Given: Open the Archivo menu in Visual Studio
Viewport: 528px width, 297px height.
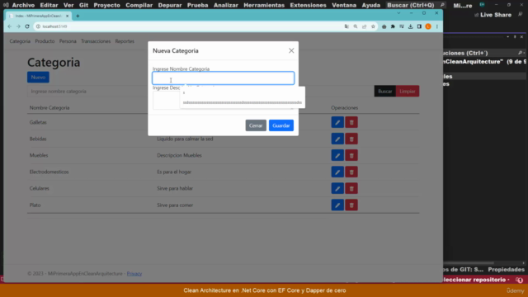Looking at the screenshot, I should pyautogui.click(x=23, y=5).
